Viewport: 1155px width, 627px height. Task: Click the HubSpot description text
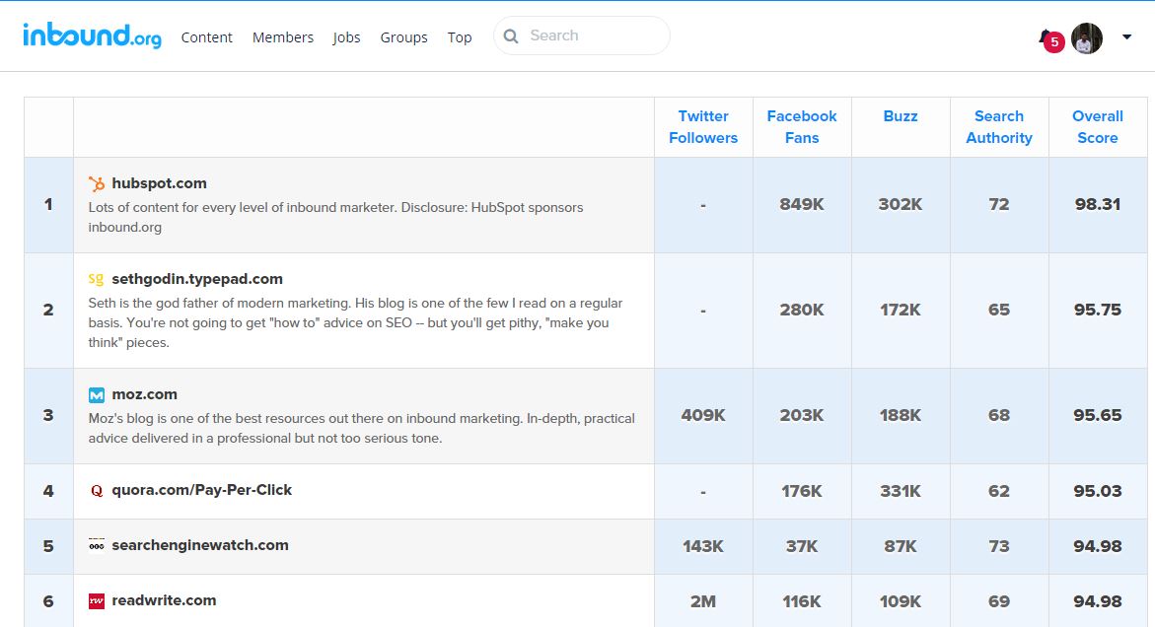[336, 217]
